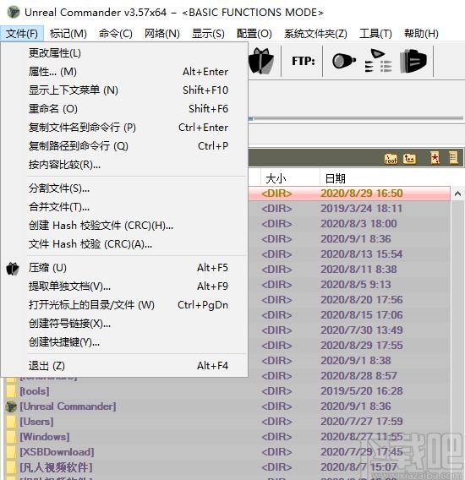Screen dimensions: 465x480
Task: Click the disk space usage bar
Action: [x=356, y=118]
